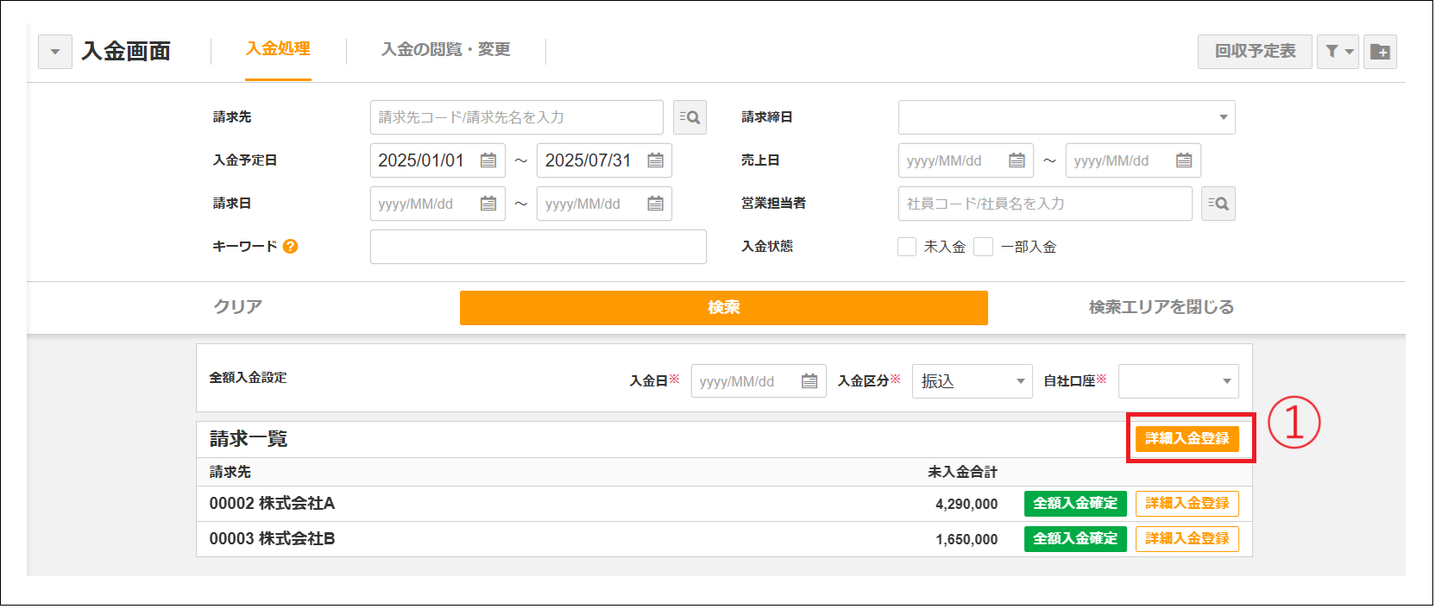This screenshot has height=609, width=1435.
Task: Click the add folder icon
Action: (1380, 52)
